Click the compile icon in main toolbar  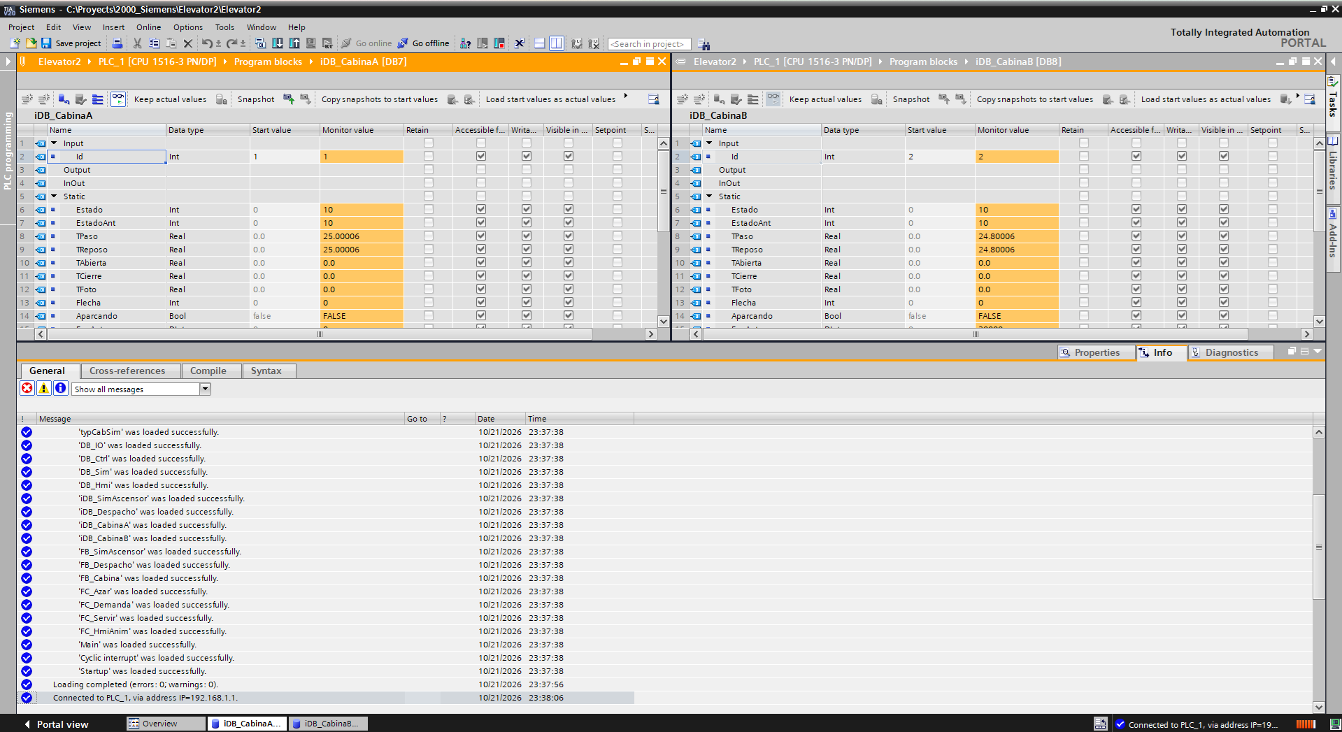[x=260, y=43]
